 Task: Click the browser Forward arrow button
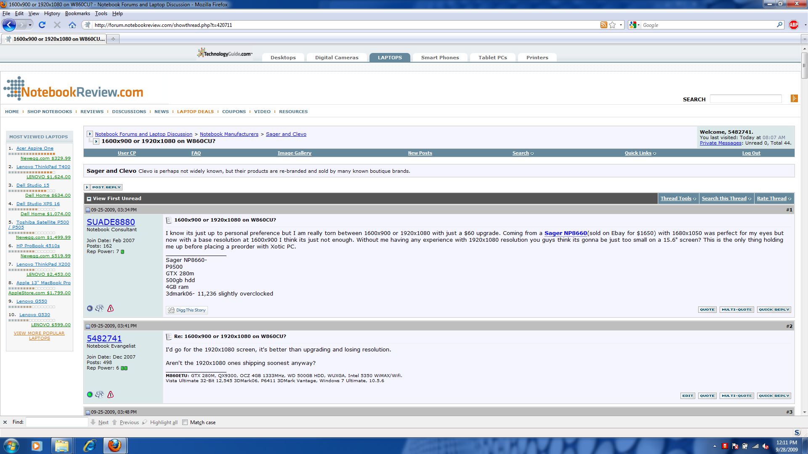coord(22,25)
